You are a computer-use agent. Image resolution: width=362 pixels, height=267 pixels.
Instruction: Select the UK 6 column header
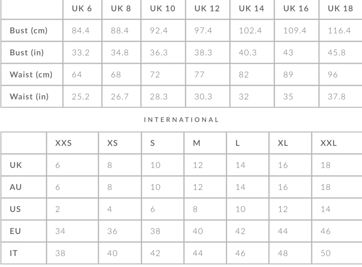[x=82, y=9]
